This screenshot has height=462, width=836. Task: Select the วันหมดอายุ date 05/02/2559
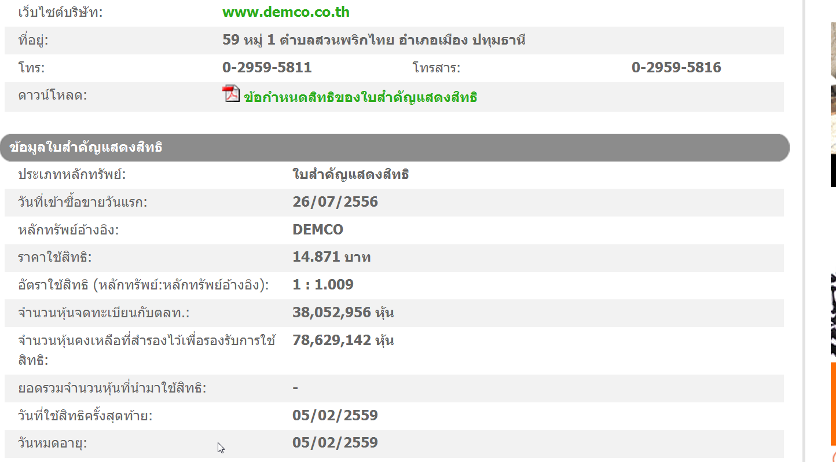(335, 443)
